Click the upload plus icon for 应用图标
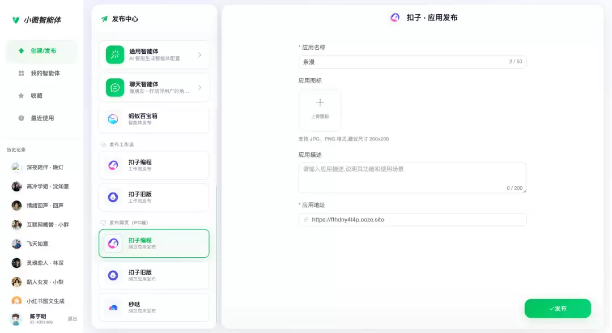The image size is (612, 333). (320, 103)
